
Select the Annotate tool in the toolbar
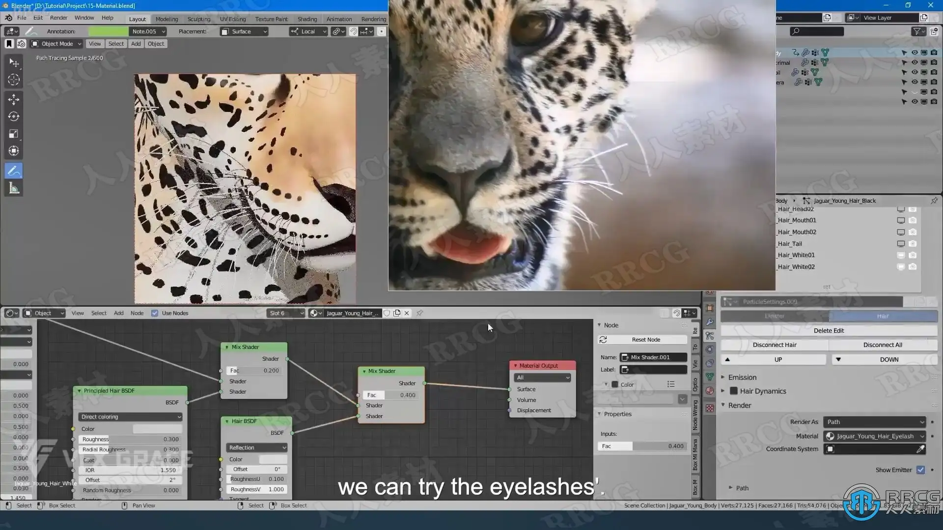14,171
